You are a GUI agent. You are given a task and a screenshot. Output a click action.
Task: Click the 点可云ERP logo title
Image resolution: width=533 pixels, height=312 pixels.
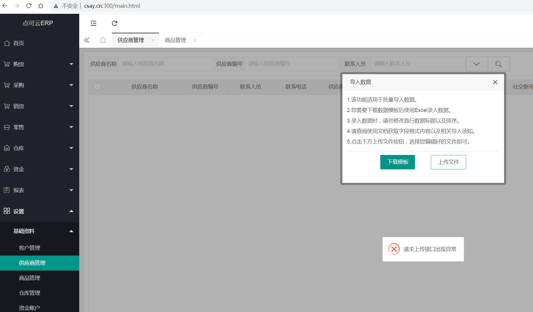point(38,23)
